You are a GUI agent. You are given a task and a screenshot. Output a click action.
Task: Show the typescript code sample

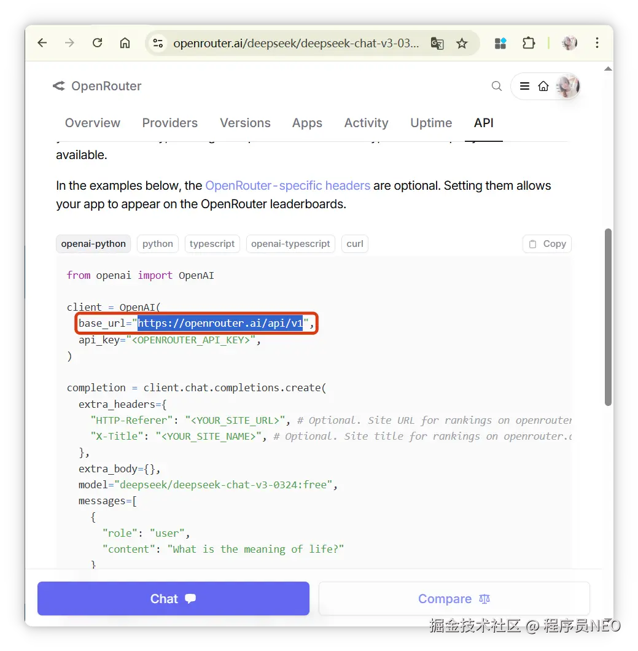click(x=212, y=244)
